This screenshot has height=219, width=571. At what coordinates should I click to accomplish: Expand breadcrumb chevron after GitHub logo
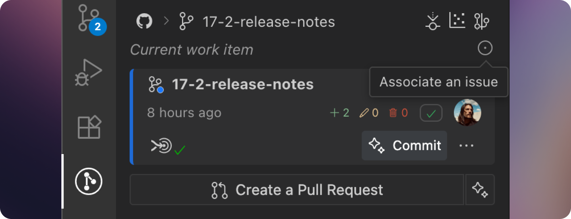coord(166,21)
